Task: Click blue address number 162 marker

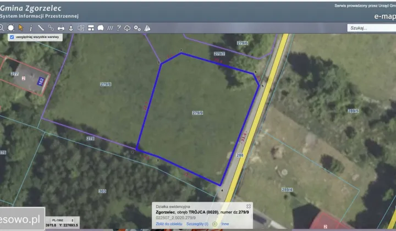Action: coord(41,81)
